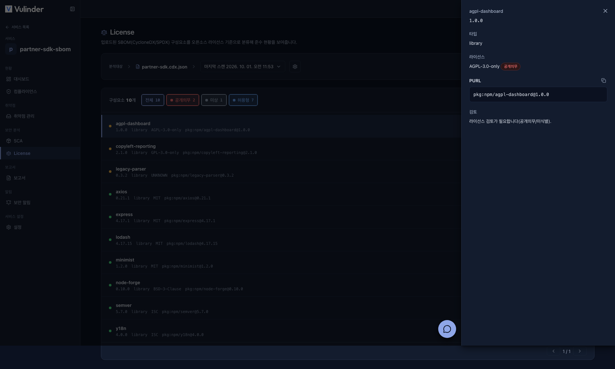Select the y18n component row
The height and width of the screenshot is (369, 615).
(281, 331)
